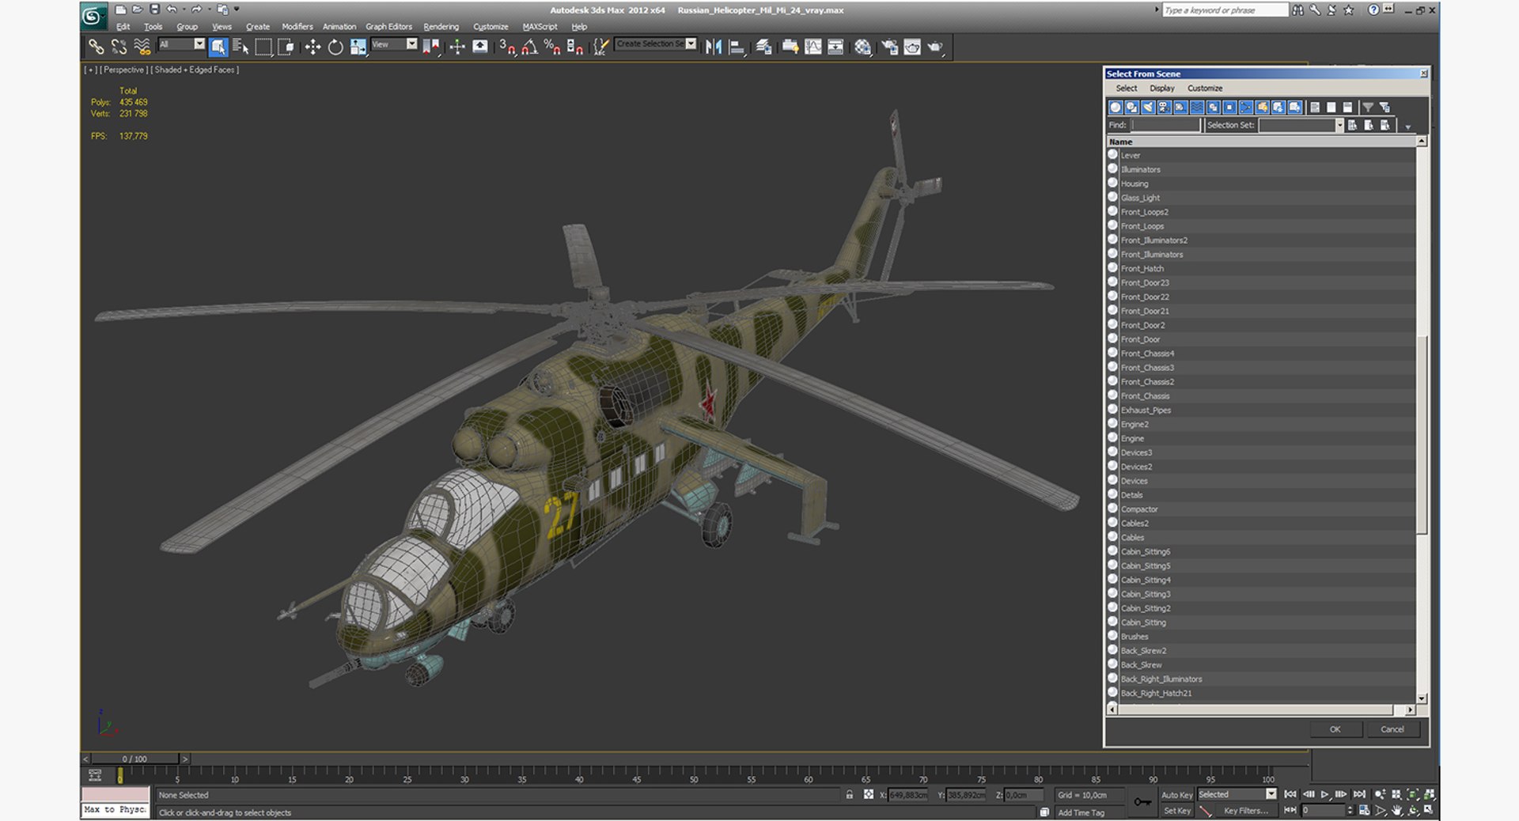The width and height of the screenshot is (1519, 821).
Task: Open the Material Editor
Action: point(862,47)
